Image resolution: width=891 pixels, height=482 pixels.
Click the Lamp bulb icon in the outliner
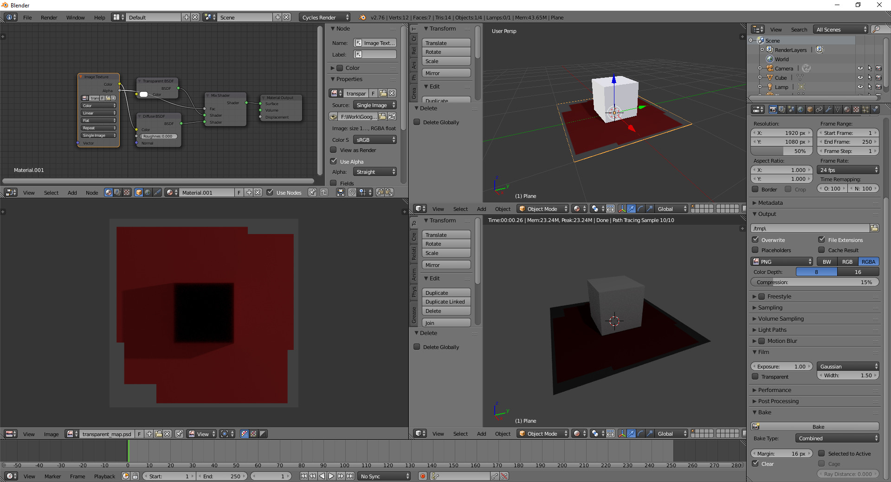770,87
